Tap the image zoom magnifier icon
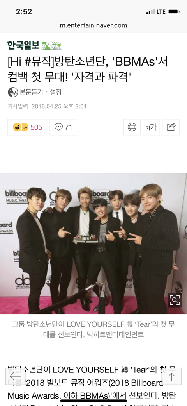 click(x=175, y=300)
